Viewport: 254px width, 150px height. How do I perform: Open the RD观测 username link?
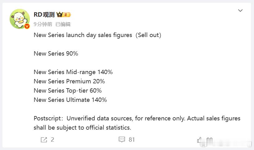pyautogui.click(x=44, y=15)
